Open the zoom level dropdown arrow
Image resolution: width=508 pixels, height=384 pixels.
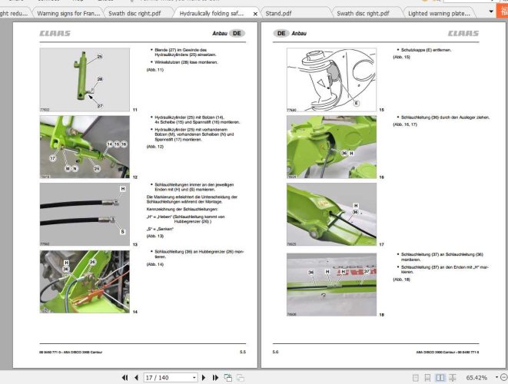point(496,377)
